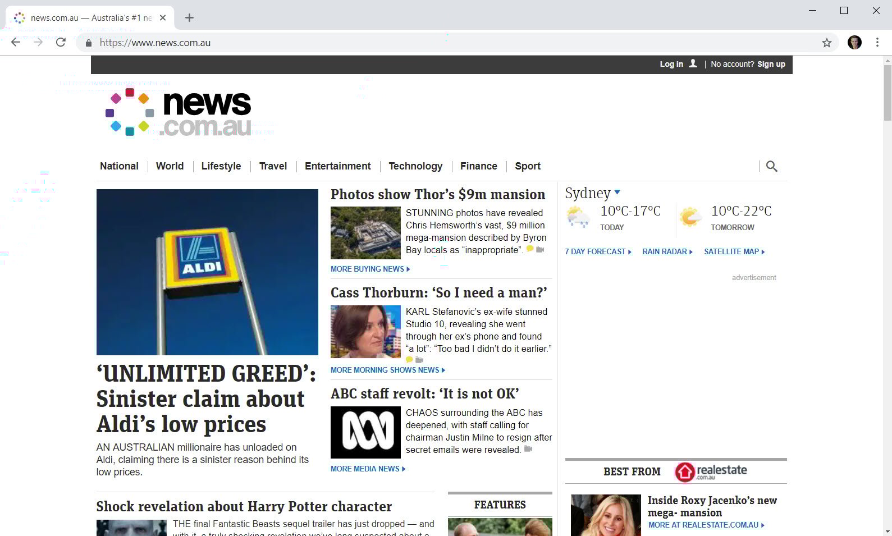Screen dimensions: 892x536
Task: Open MORE MEDIA NEWS link
Action: pyautogui.click(x=368, y=469)
